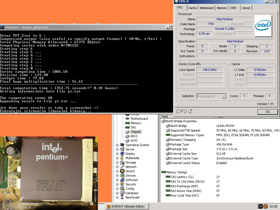Viewport: 280px width, 210px height.
Task: Click the Database icon in tree
Action: 122,193
